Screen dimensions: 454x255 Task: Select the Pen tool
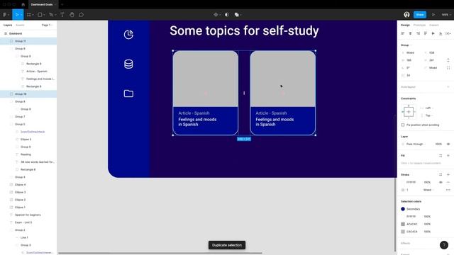(51, 14)
